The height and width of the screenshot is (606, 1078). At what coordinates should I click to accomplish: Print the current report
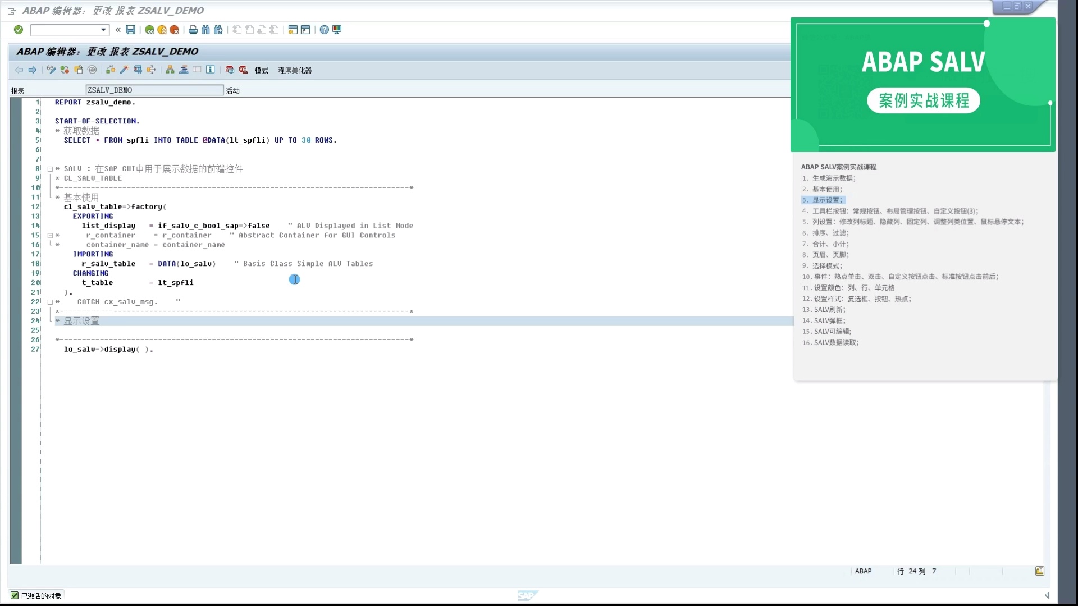192,30
